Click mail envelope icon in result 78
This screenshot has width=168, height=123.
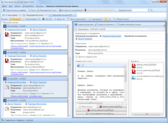click(7, 87)
